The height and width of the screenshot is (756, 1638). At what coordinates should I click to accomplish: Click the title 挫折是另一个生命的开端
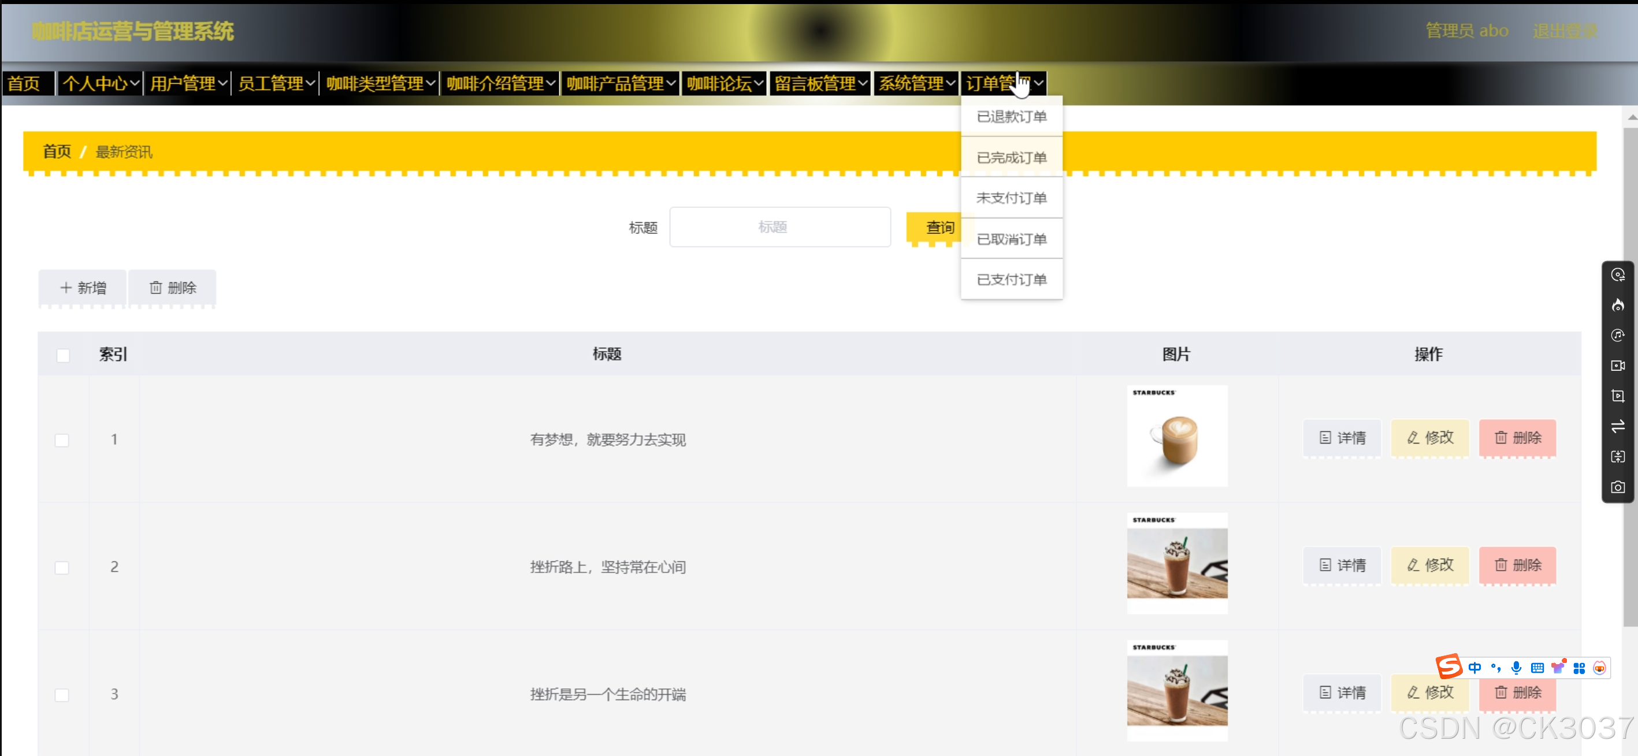pyautogui.click(x=607, y=694)
